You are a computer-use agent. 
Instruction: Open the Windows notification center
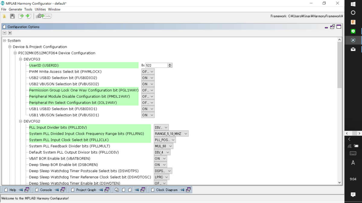tap(353, 195)
